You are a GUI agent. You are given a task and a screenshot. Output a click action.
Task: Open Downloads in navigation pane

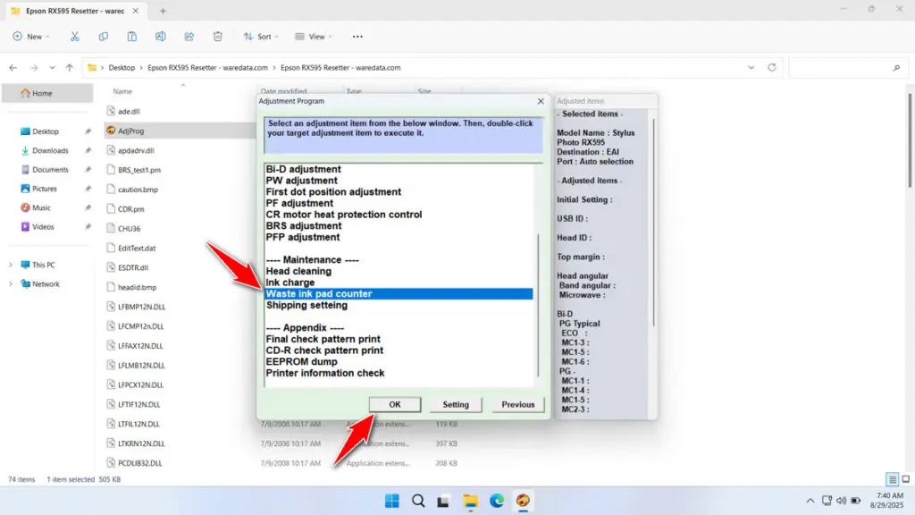tap(50, 150)
